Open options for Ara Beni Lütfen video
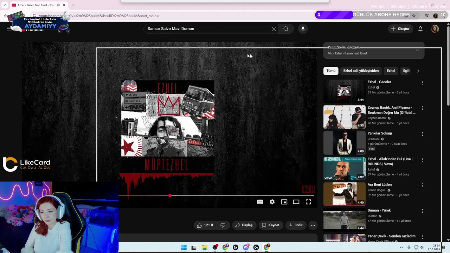 pos(422,185)
